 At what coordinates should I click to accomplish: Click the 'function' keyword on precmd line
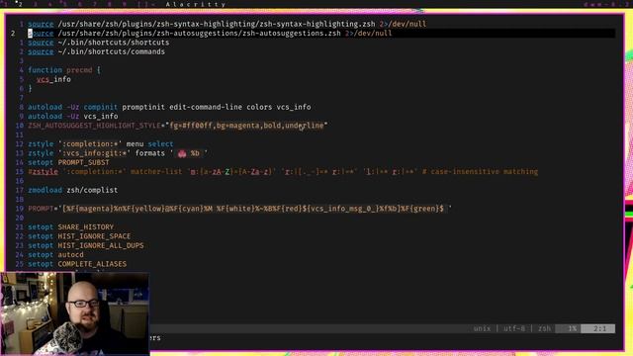(45, 70)
